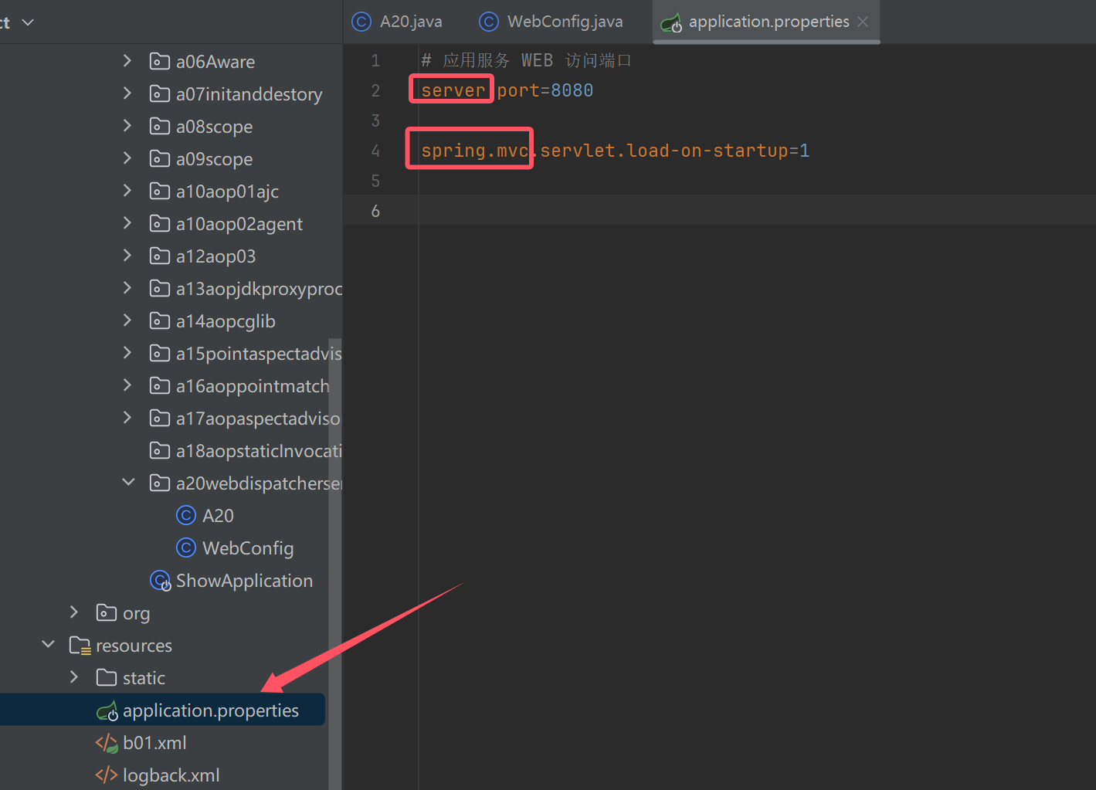Expand the a06Aware package node
The height and width of the screenshot is (790, 1096).
point(127,61)
